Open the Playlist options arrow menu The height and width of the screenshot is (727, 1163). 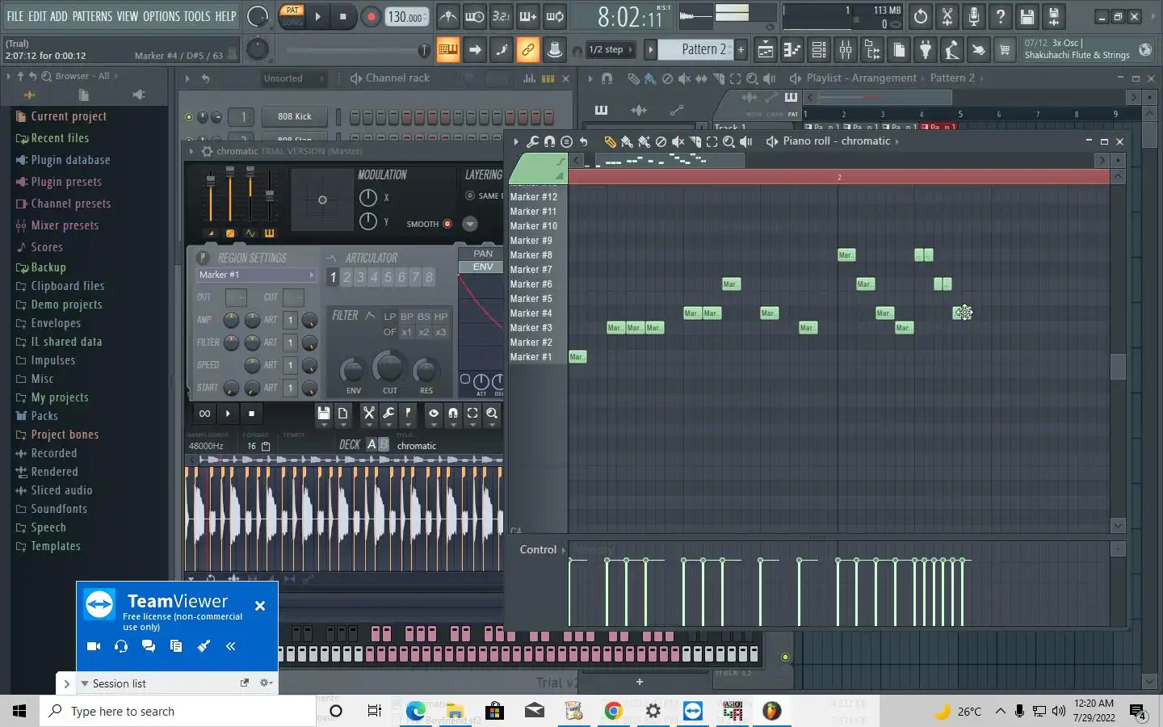[590, 78]
